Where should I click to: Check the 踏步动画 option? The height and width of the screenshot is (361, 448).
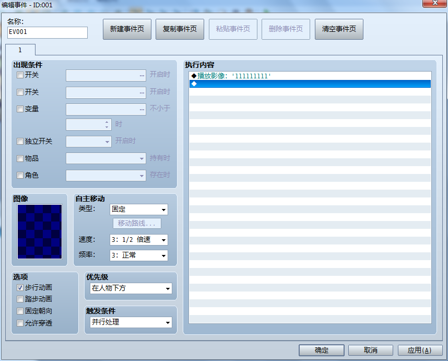(20, 299)
